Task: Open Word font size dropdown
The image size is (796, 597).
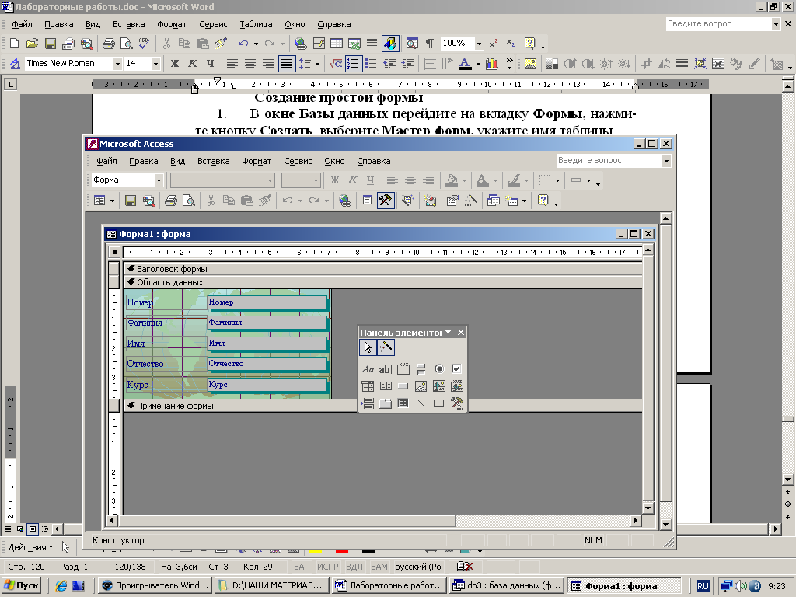Action: [x=155, y=64]
